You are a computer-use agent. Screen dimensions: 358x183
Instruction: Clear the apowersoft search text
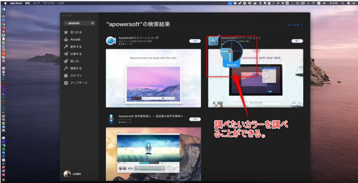click(x=93, y=23)
